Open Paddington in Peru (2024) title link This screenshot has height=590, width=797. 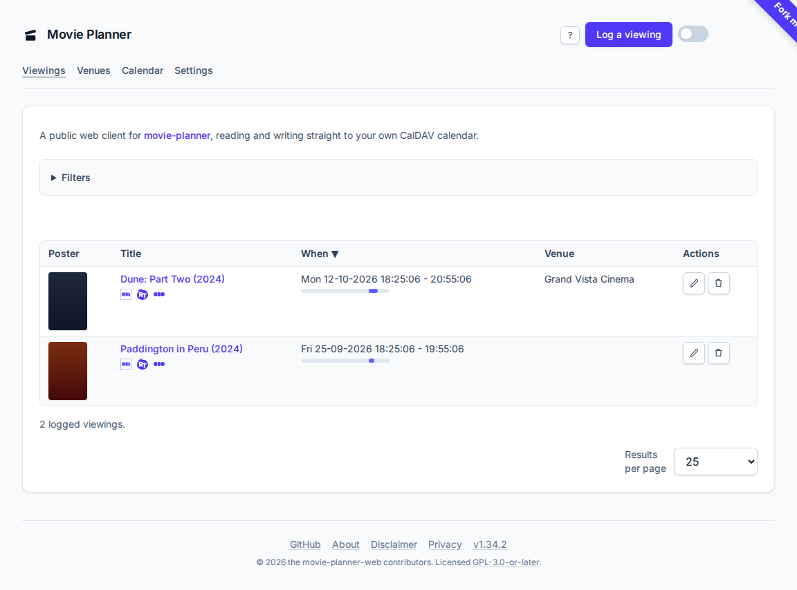[x=181, y=349]
